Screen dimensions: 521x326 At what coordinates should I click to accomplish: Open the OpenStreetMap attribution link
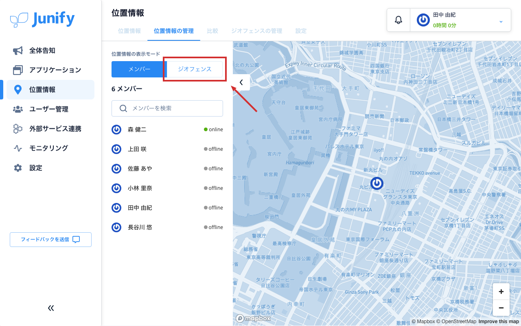pos(456,322)
